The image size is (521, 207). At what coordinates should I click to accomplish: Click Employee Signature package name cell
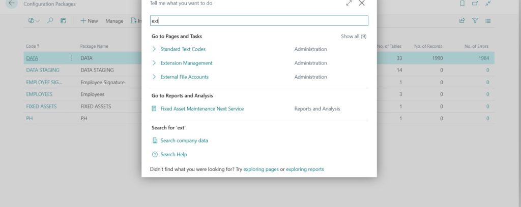pos(102,82)
